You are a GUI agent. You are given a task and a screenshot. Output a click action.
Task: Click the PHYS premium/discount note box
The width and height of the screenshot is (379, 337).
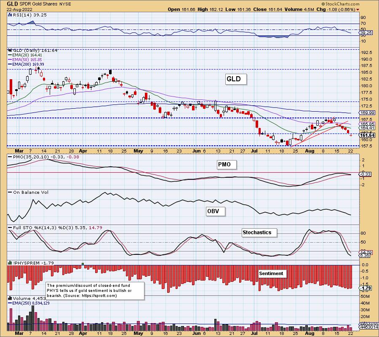(x=95, y=291)
